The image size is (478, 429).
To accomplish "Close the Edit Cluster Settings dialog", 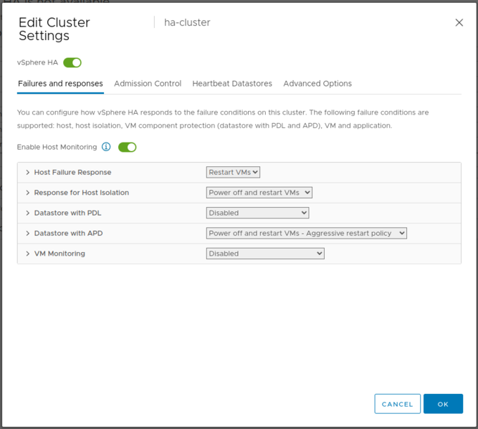I will pyautogui.click(x=459, y=22).
